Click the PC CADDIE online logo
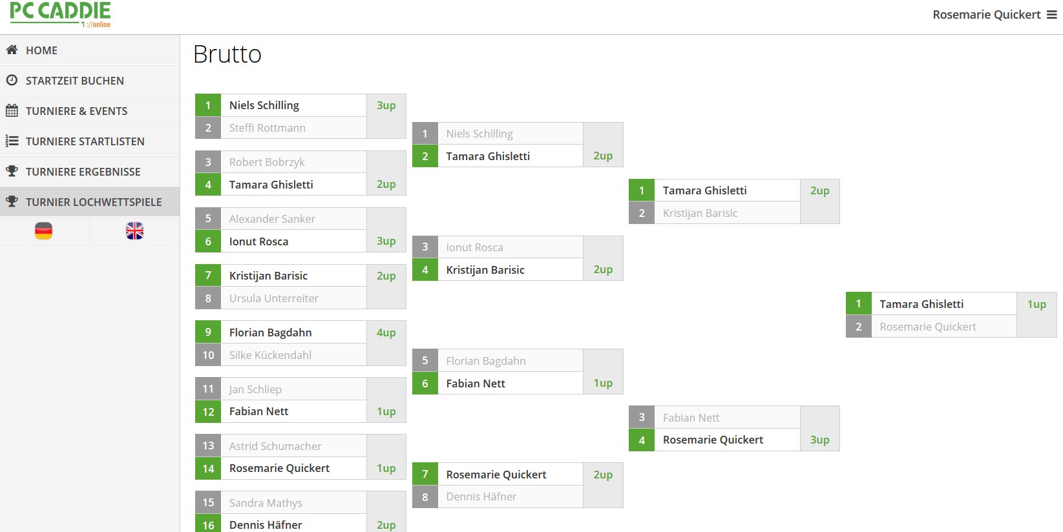The width and height of the screenshot is (1063, 532). 61,15
